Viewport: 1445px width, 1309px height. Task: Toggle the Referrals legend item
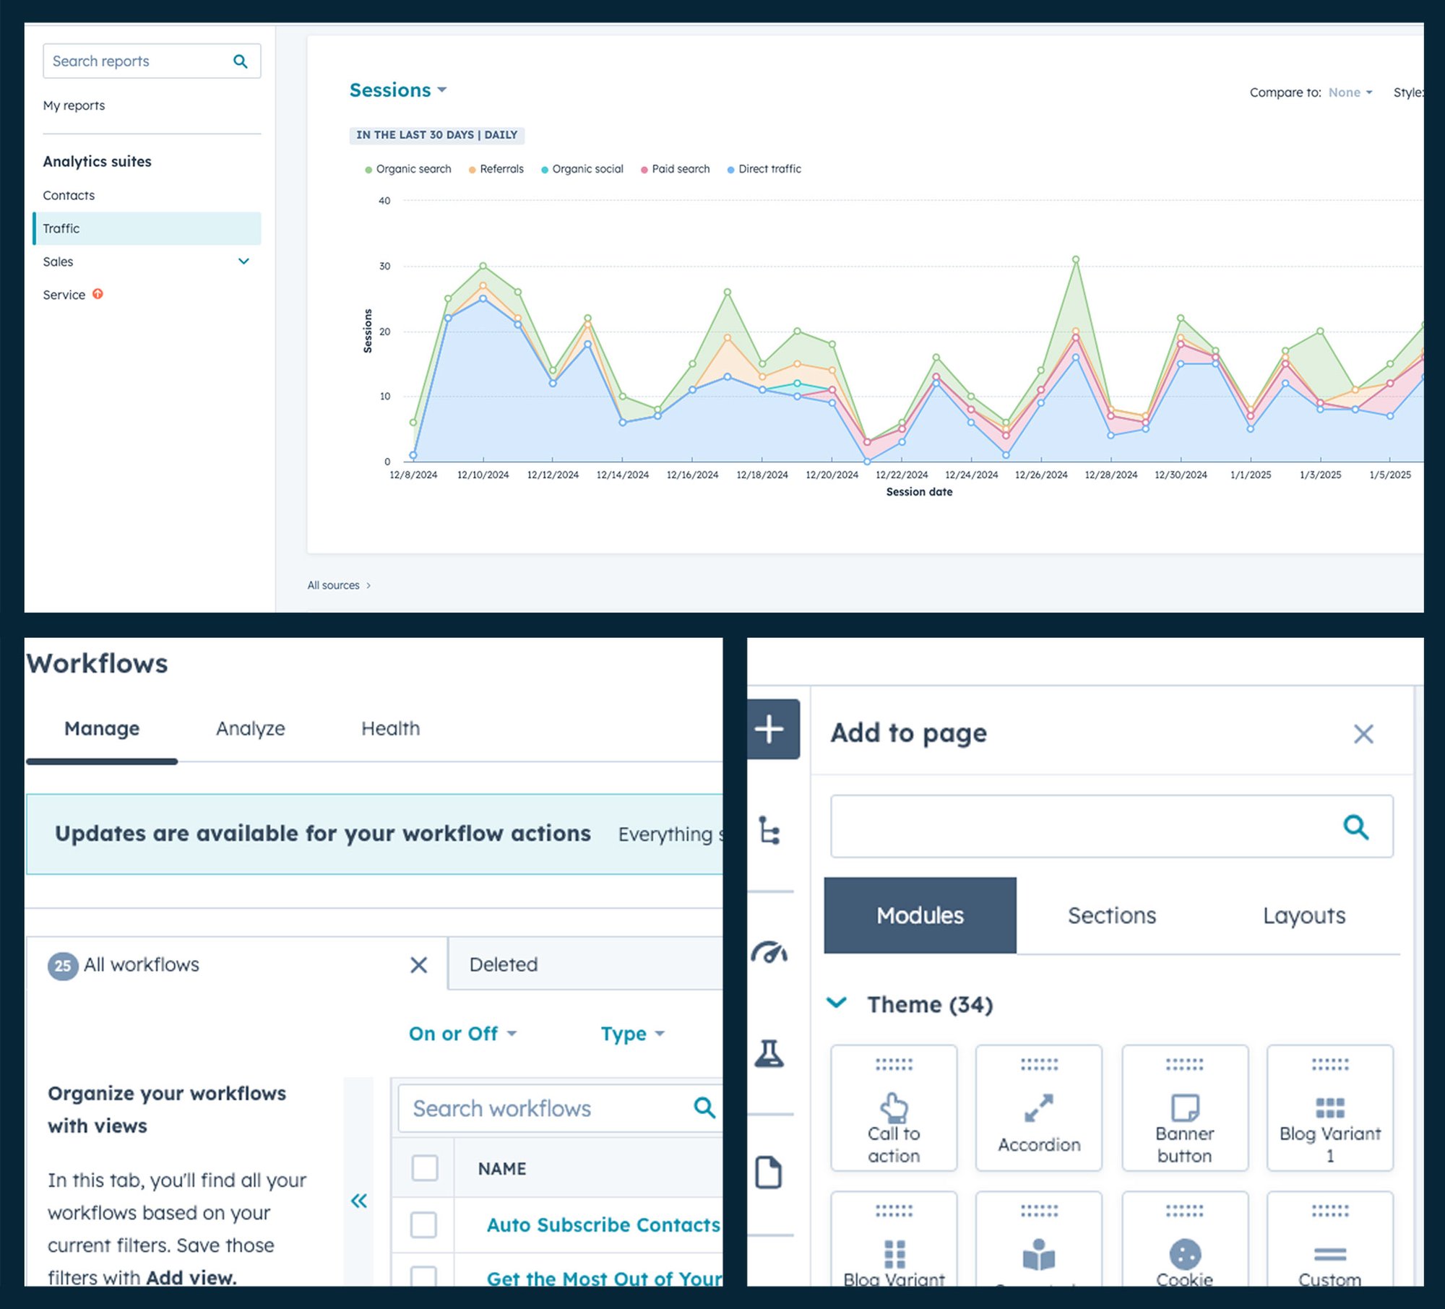tap(496, 169)
